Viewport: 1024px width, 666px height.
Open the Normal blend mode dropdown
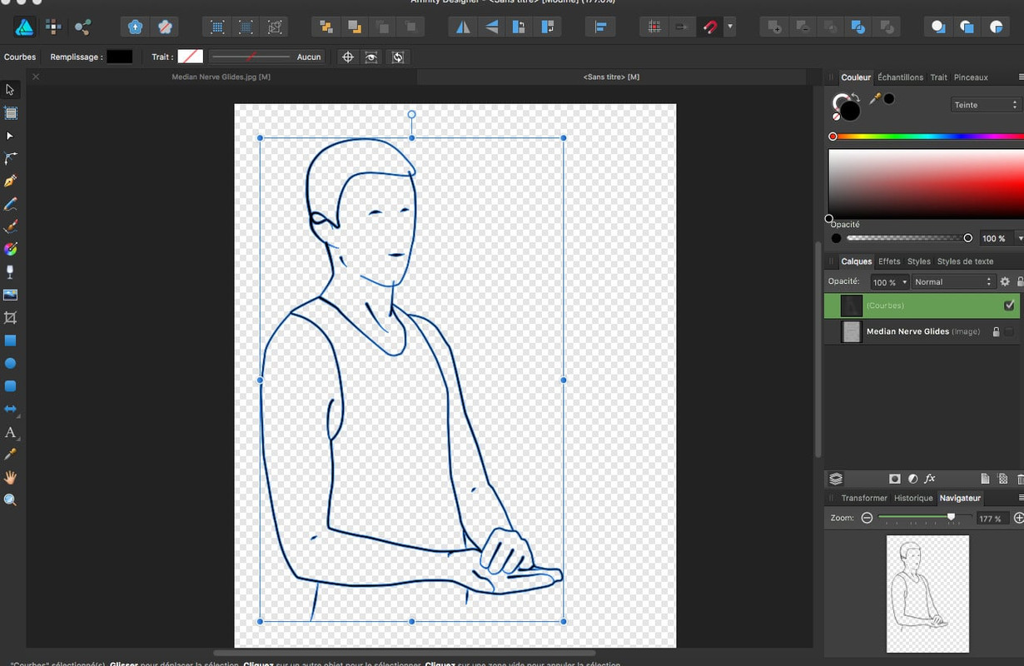click(953, 282)
